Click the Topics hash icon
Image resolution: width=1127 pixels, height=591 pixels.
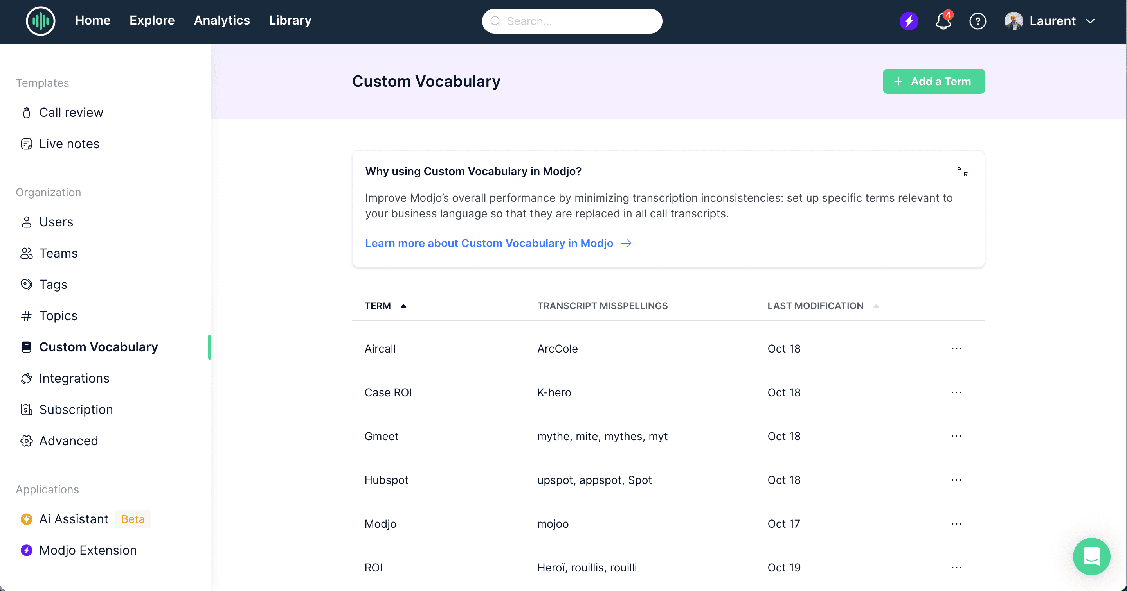[x=27, y=315]
